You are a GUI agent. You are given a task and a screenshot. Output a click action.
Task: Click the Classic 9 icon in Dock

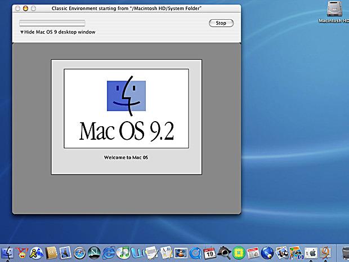(x=325, y=253)
